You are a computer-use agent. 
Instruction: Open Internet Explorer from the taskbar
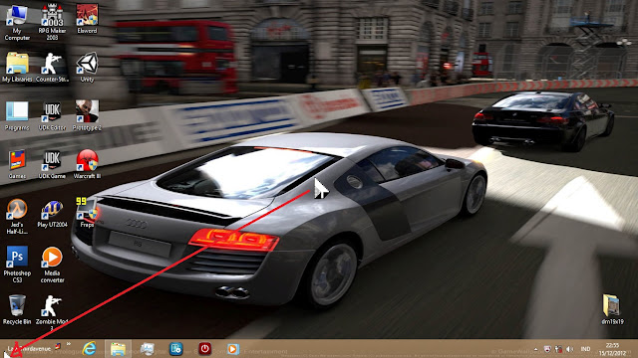(x=89, y=349)
